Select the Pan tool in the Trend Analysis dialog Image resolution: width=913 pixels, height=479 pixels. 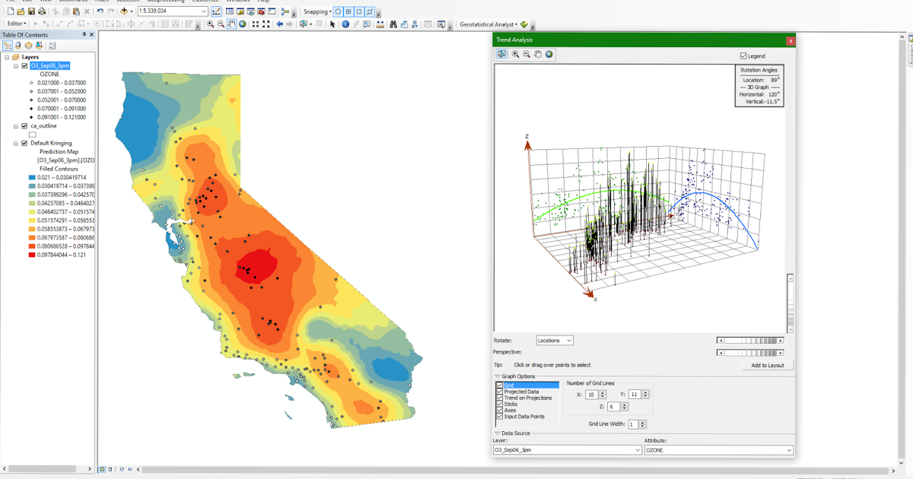coord(538,54)
